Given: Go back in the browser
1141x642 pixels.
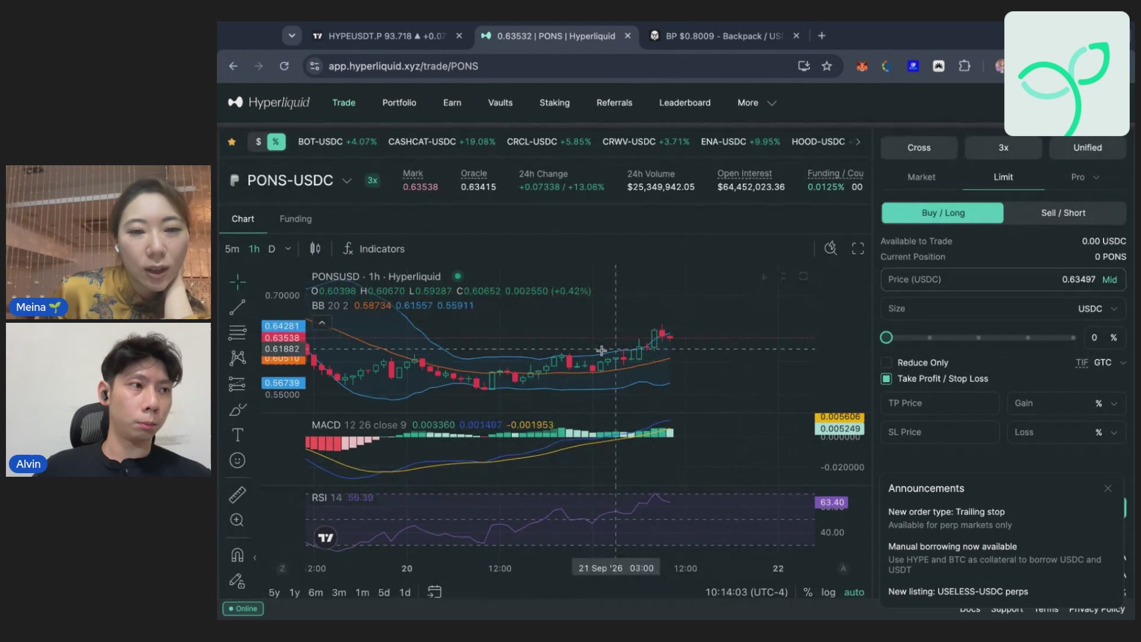Looking at the screenshot, I should point(233,66).
